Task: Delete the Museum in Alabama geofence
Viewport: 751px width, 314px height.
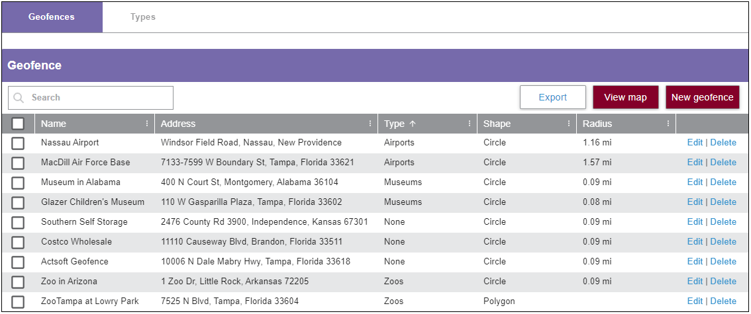Action: pos(723,182)
